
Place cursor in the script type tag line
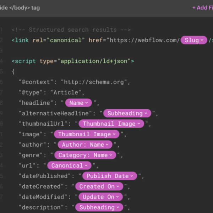73,61
